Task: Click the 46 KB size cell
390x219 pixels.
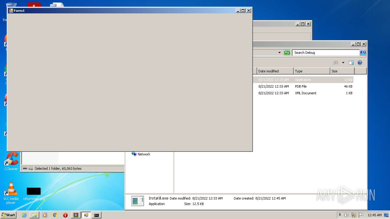Action: [x=348, y=86]
